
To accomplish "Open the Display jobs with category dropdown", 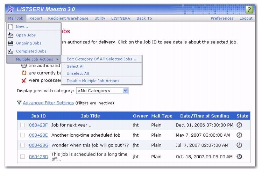I will point(102,91).
